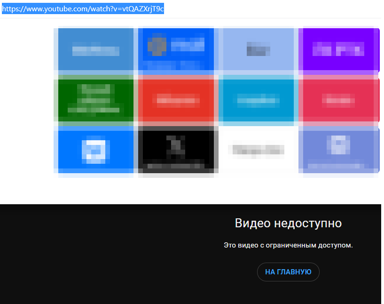Click the violet tile in the top-right corner
The image size is (384, 304).
[339, 49]
